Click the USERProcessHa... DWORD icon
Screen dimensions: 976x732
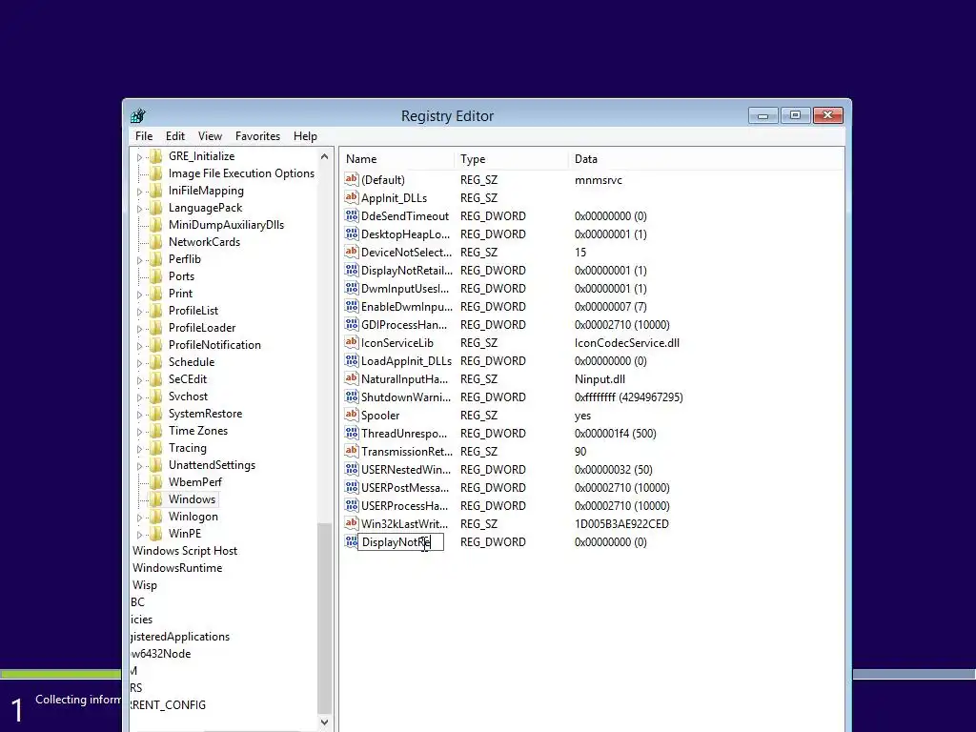(x=351, y=505)
